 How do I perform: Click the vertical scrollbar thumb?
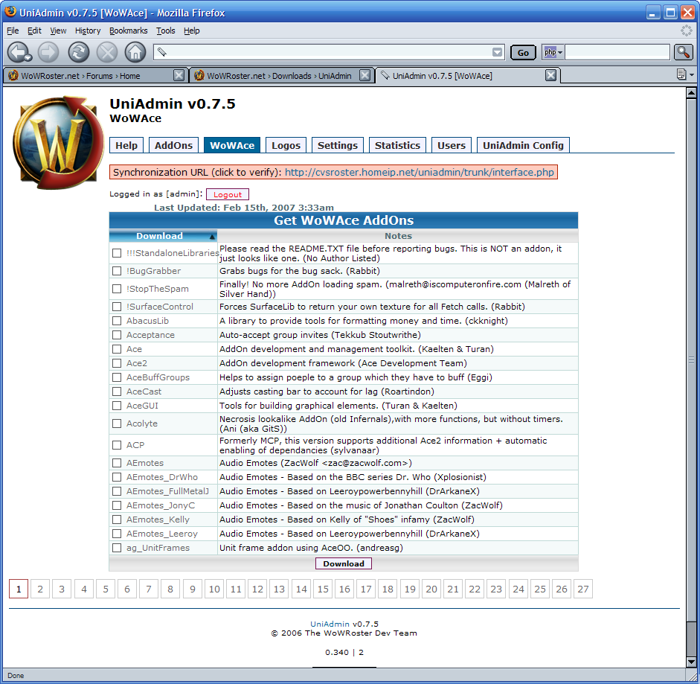click(x=691, y=359)
